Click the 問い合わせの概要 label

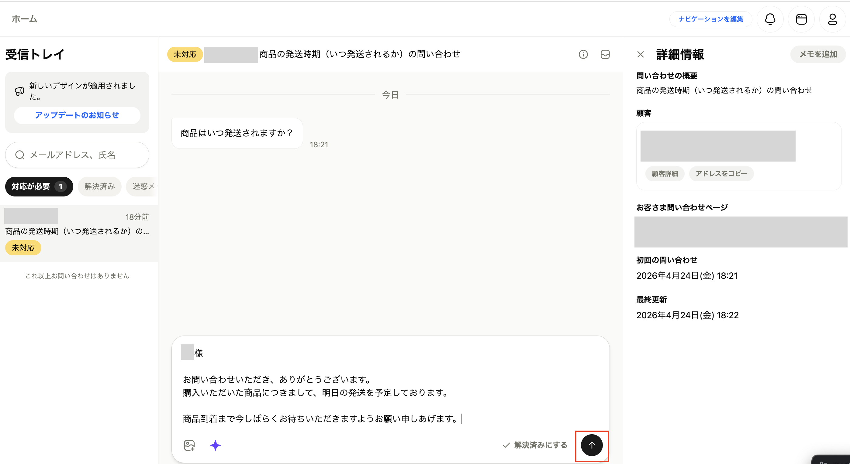(667, 76)
